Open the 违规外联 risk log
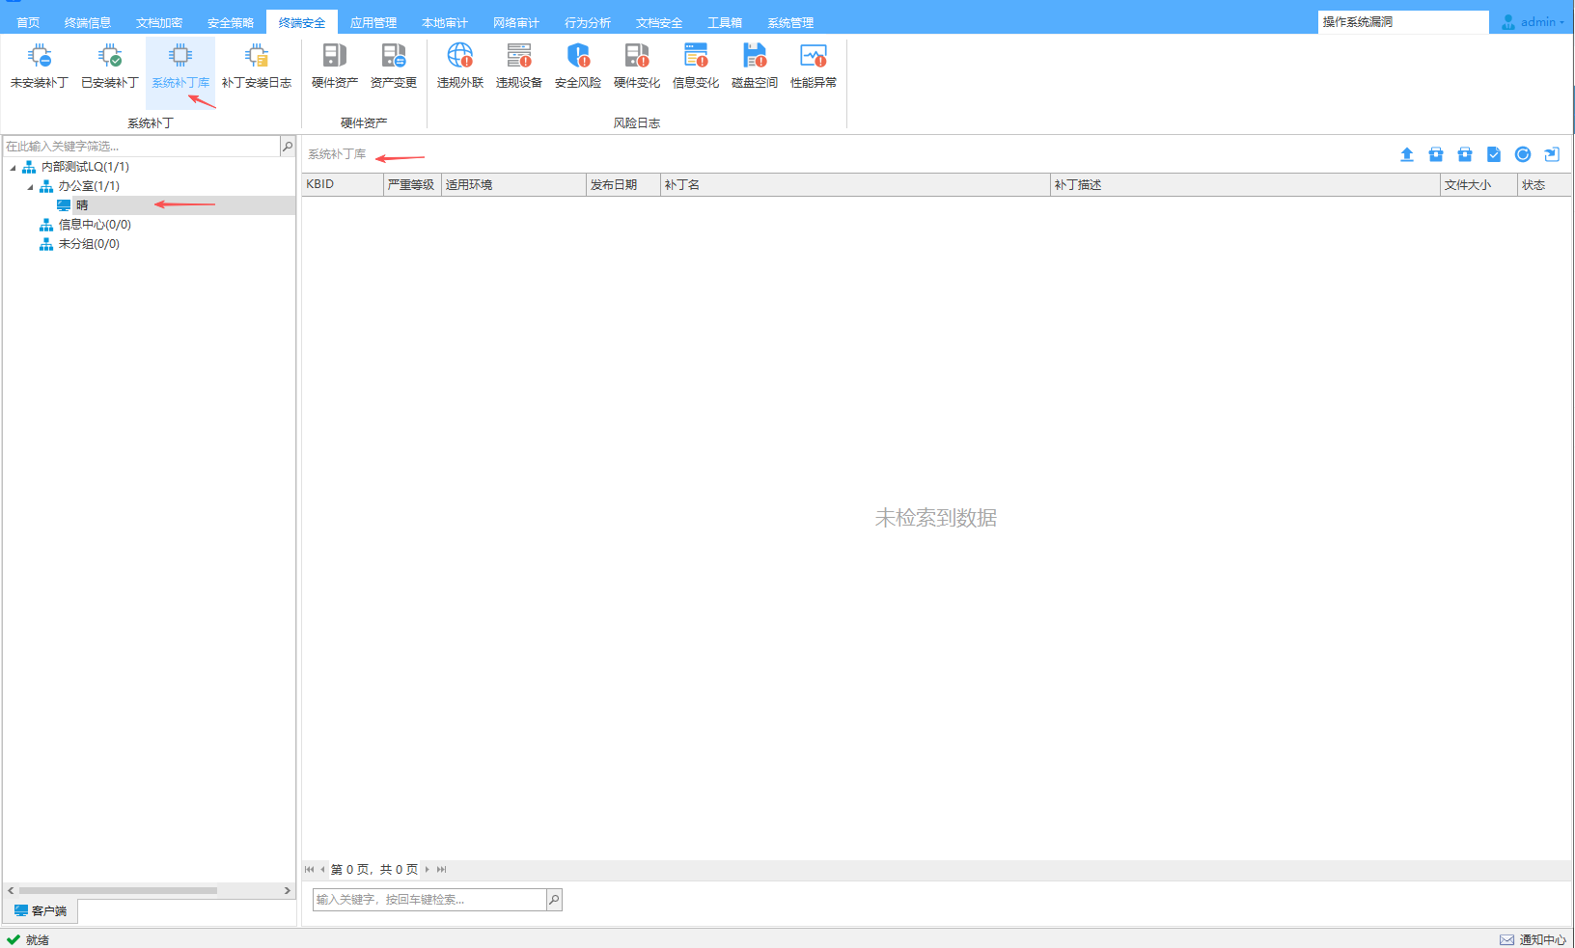The width and height of the screenshot is (1575, 948). [x=459, y=66]
